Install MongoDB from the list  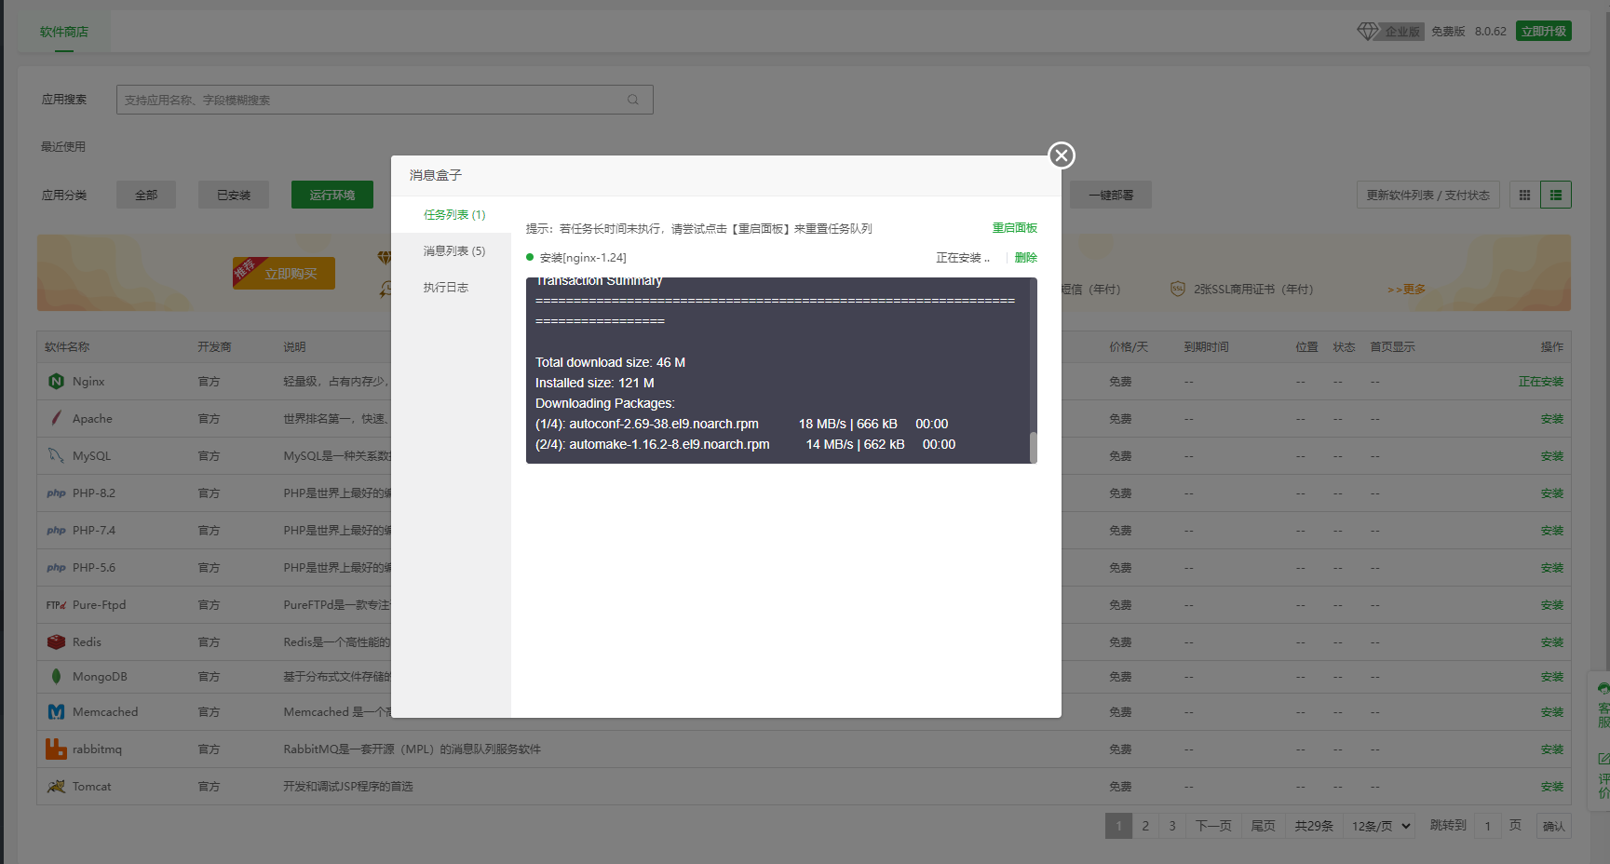tap(1551, 677)
